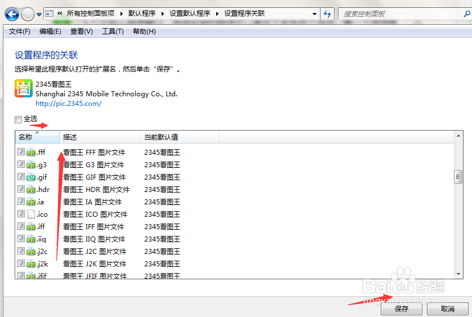Focus the control panel search box
The image size is (472, 317).
pyautogui.click(x=402, y=14)
